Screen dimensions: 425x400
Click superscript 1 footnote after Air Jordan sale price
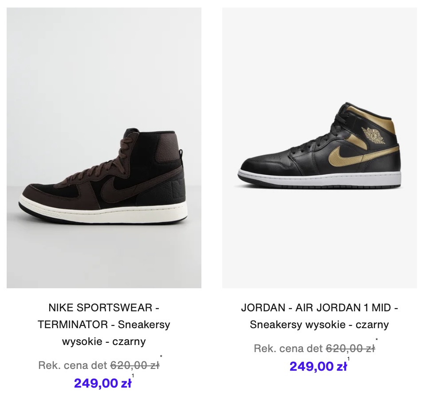tap(349, 359)
